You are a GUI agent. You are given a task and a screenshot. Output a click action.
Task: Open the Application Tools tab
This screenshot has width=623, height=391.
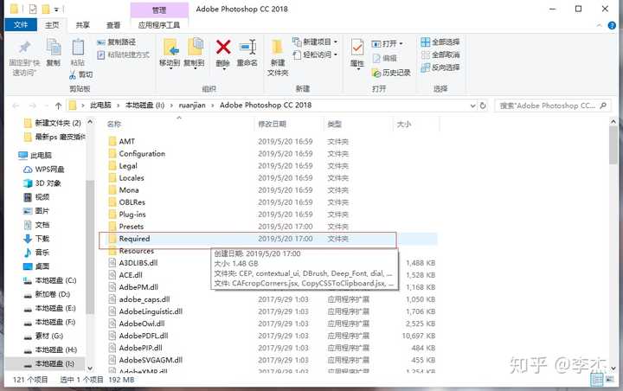[159, 24]
